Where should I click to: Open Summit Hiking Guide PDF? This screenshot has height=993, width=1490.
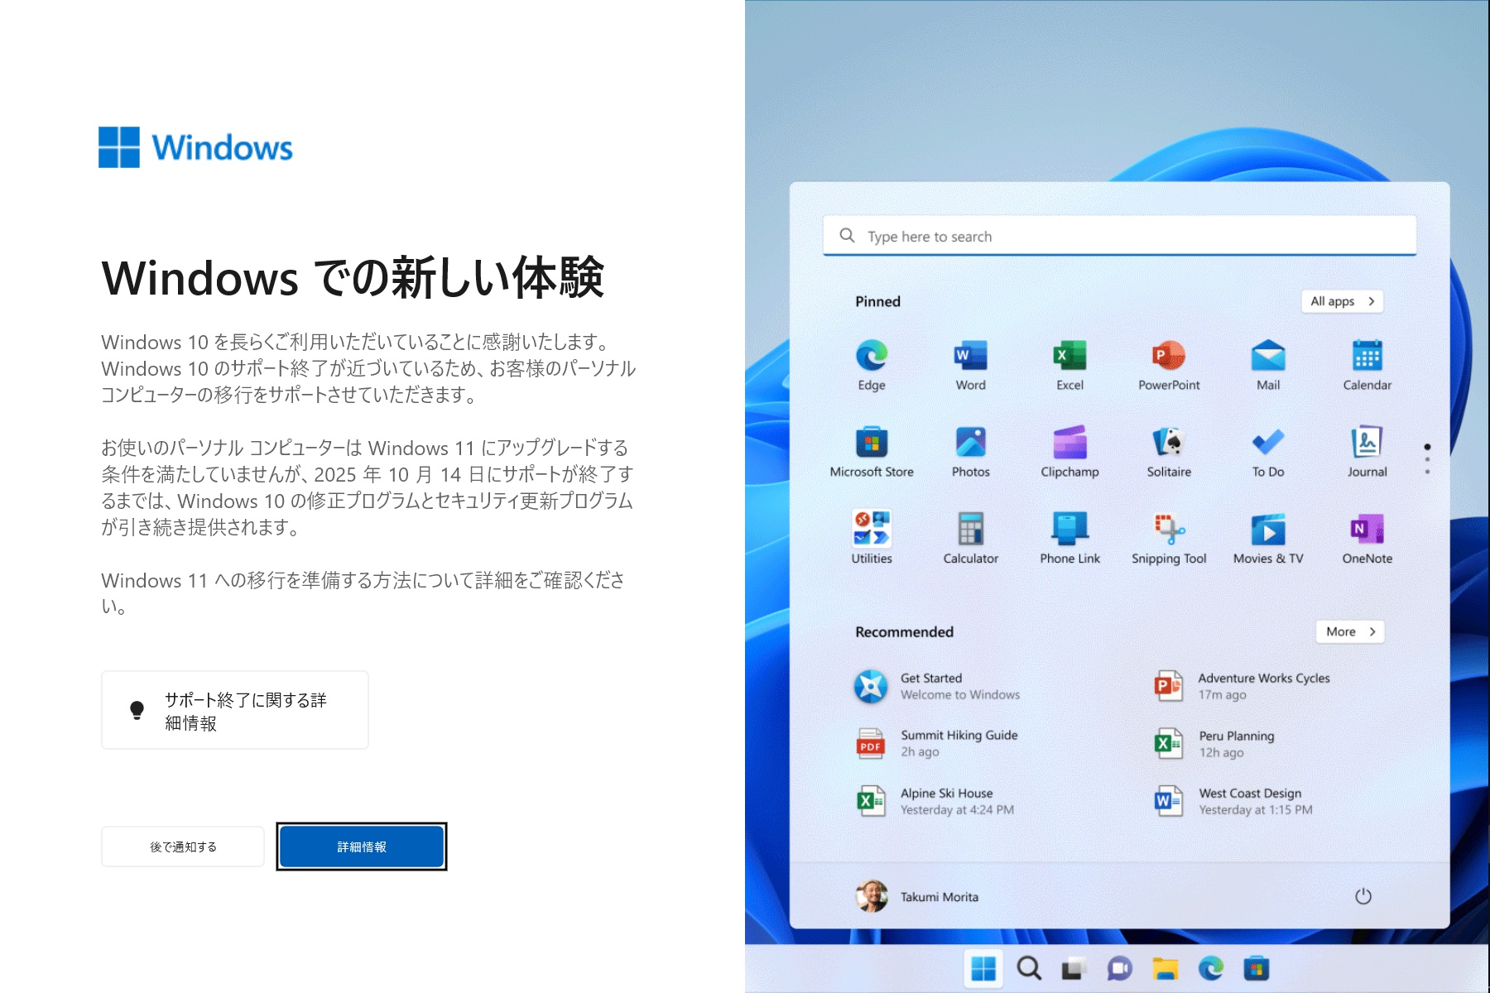click(937, 743)
